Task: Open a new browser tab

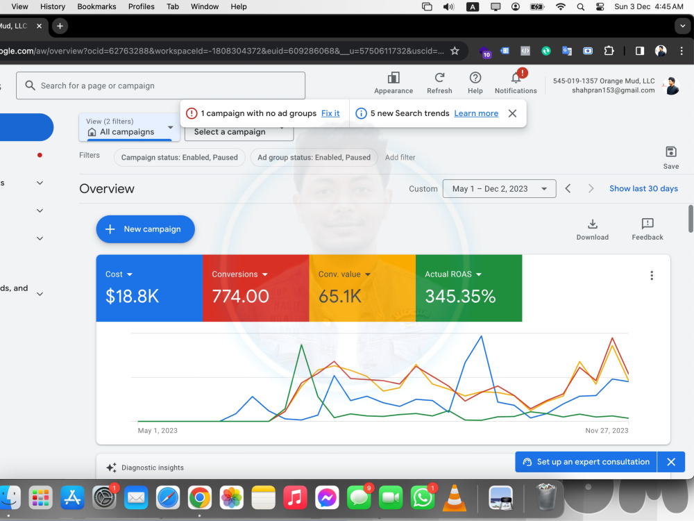Action: click(60, 26)
